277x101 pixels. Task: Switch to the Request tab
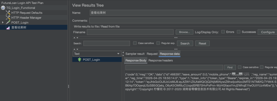152,54
